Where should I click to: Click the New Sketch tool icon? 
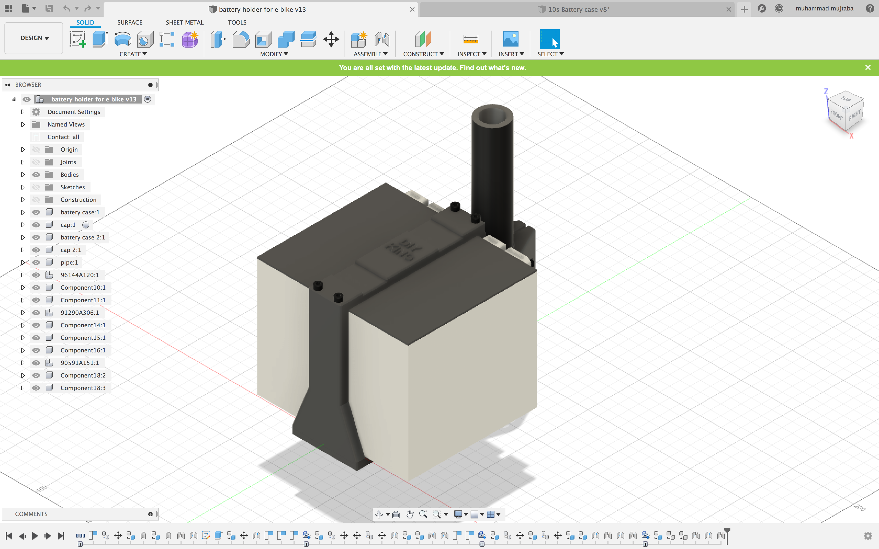[x=77, y=40]
